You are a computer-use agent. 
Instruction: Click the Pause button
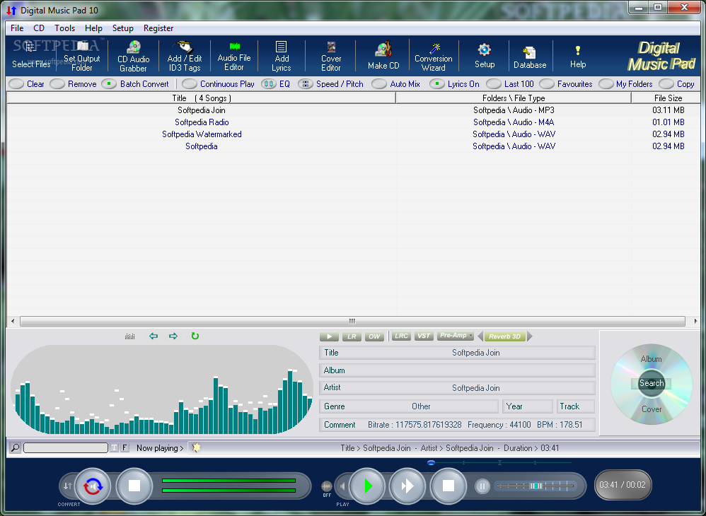pyautogui.click(x=482, y=486)
